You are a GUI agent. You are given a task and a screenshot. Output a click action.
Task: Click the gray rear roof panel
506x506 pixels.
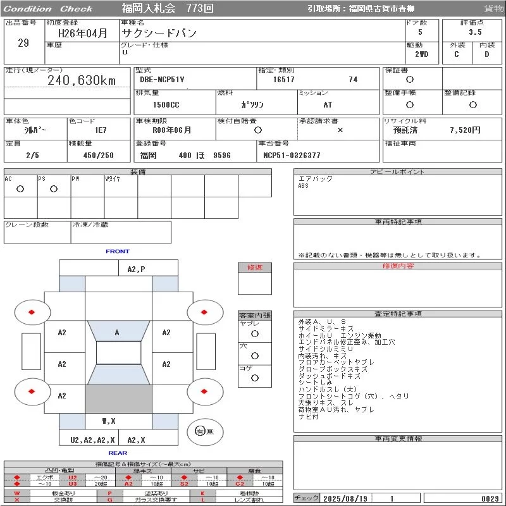pyautogui.click(x=118, y=398)
